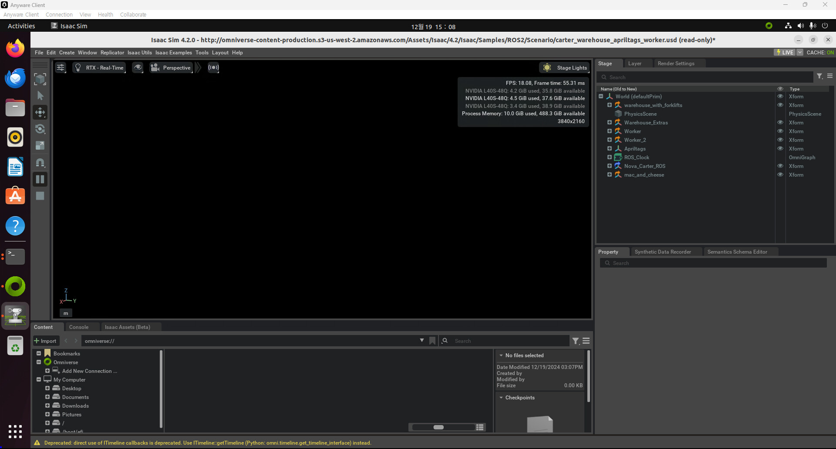Open viewport settings sliders icon
The width and height of the screenshot is (836, 449).
coord(61,67)
